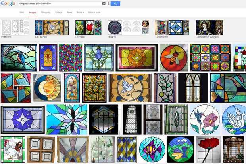Go to the News tab
Image resolution: width=246 pixels, height=164 pixels.
click(x=69, y=13)
